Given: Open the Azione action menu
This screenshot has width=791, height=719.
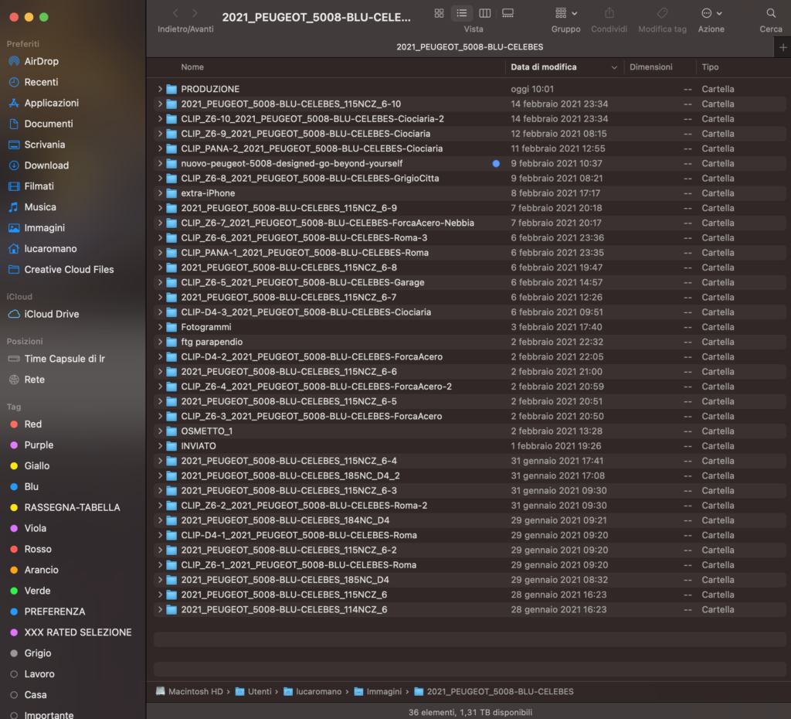Looking at the screenshot, I should [711, 13].
